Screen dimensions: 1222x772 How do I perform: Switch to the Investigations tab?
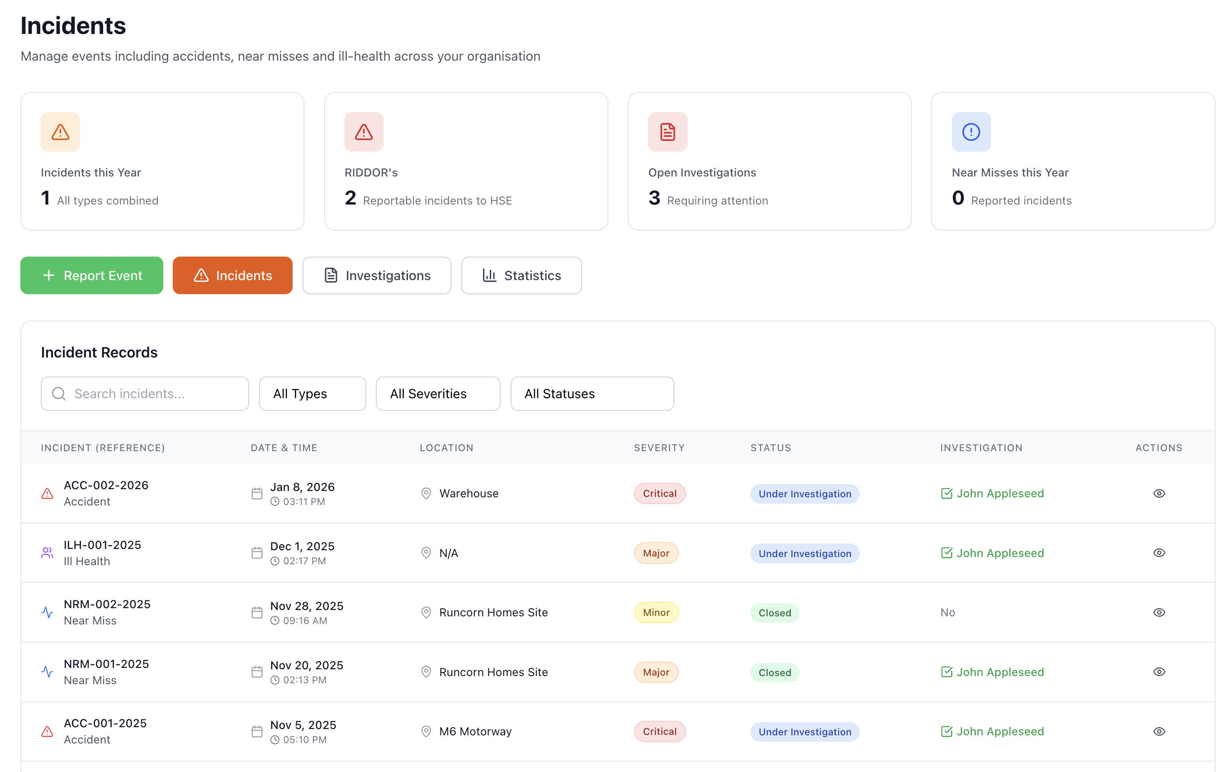click(x=377, y=275)
